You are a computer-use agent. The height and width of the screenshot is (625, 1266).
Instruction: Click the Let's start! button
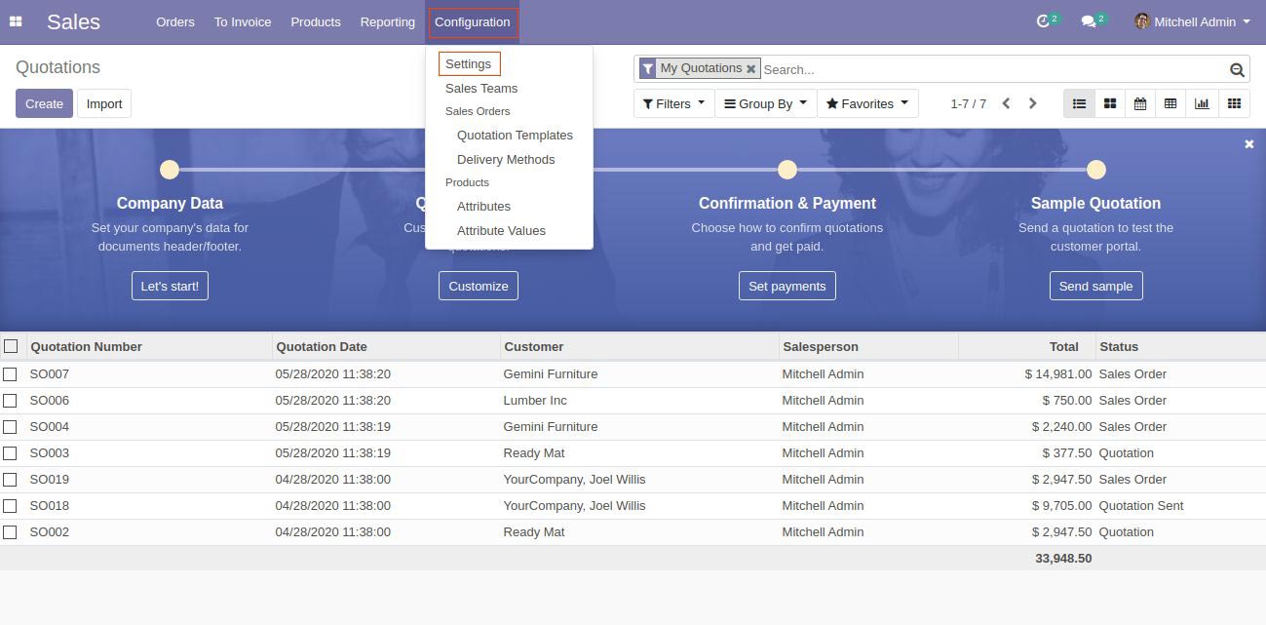170,286
